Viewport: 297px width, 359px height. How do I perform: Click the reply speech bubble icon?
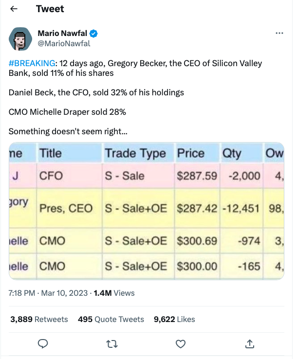pyautogui.click(x=43, y=343)
